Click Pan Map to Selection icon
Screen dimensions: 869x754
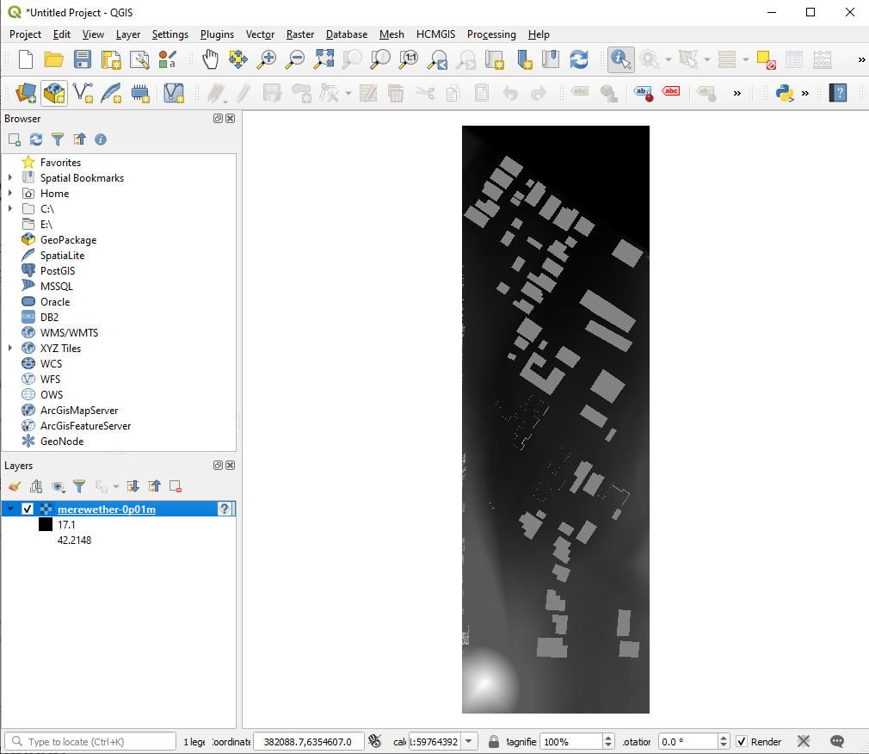238,59
